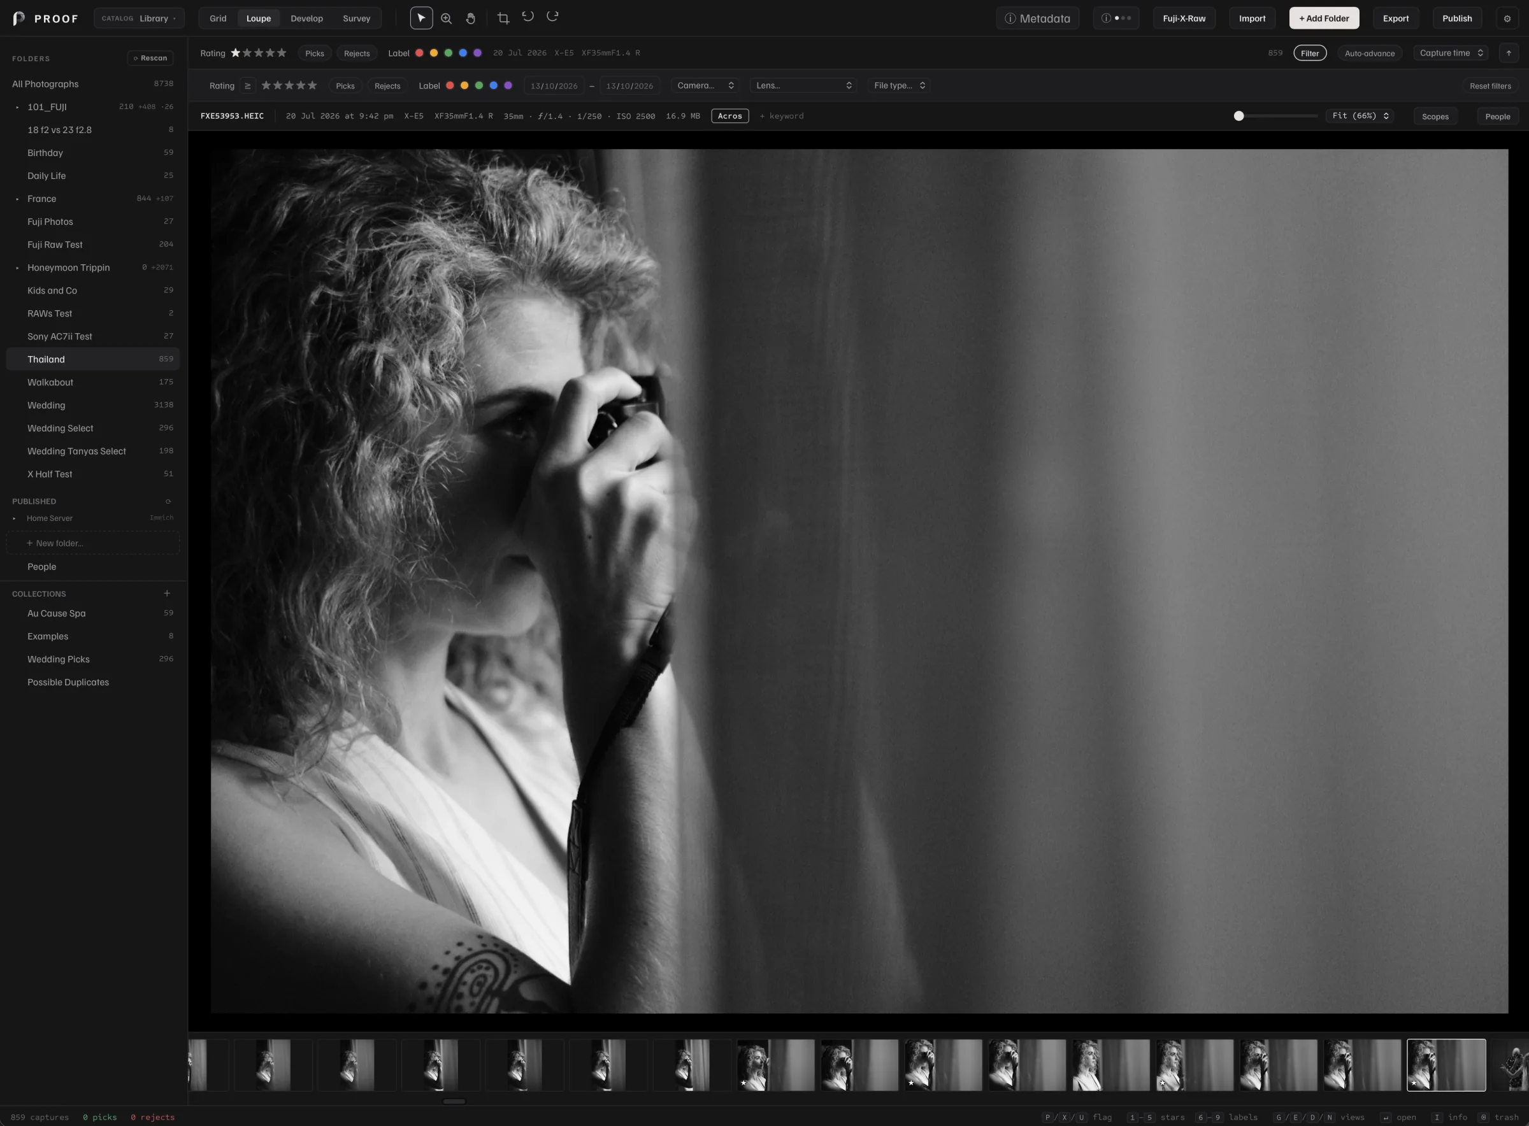Toggle Rejects in the top rating bar
The height and width of the screenshot is (1126, 1529).
coord(357,53)
